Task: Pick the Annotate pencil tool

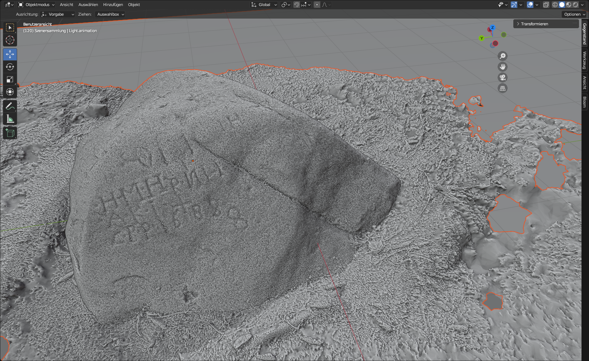Action: click(x=10, y=106)
